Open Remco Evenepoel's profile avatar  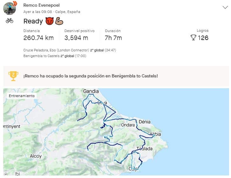(9, 9)
